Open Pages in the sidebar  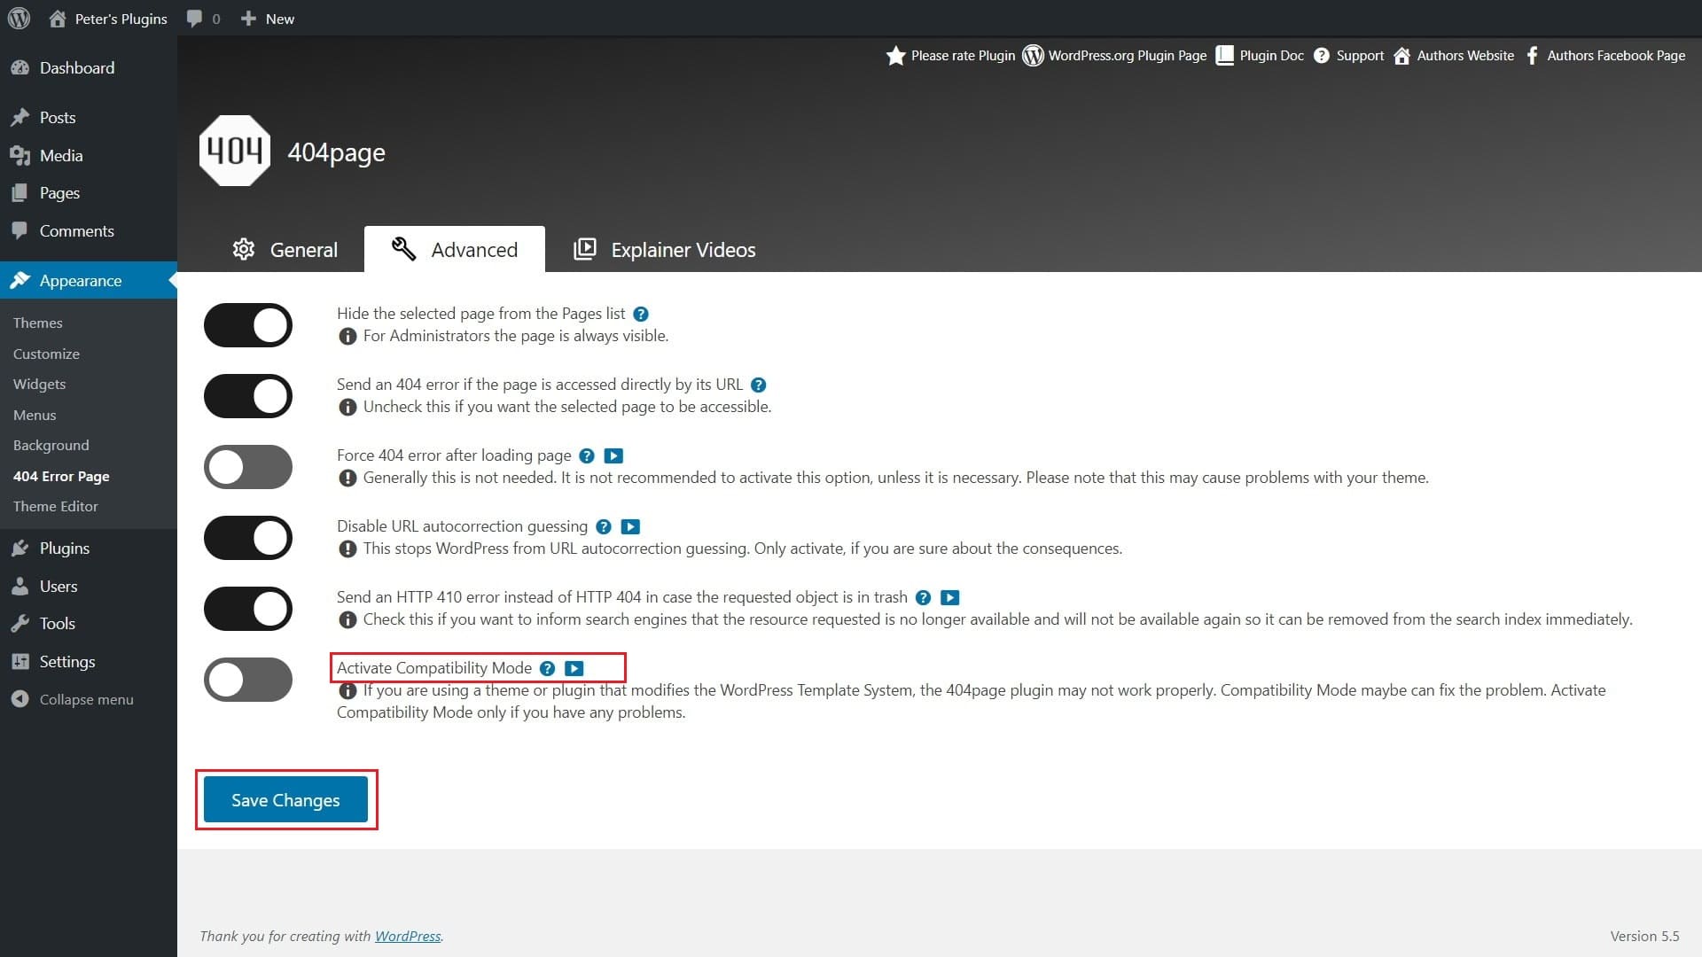pos(89,193)
